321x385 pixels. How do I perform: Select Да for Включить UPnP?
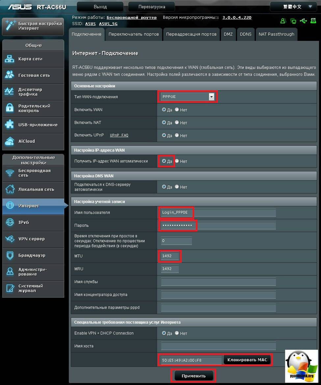(164, 135)
